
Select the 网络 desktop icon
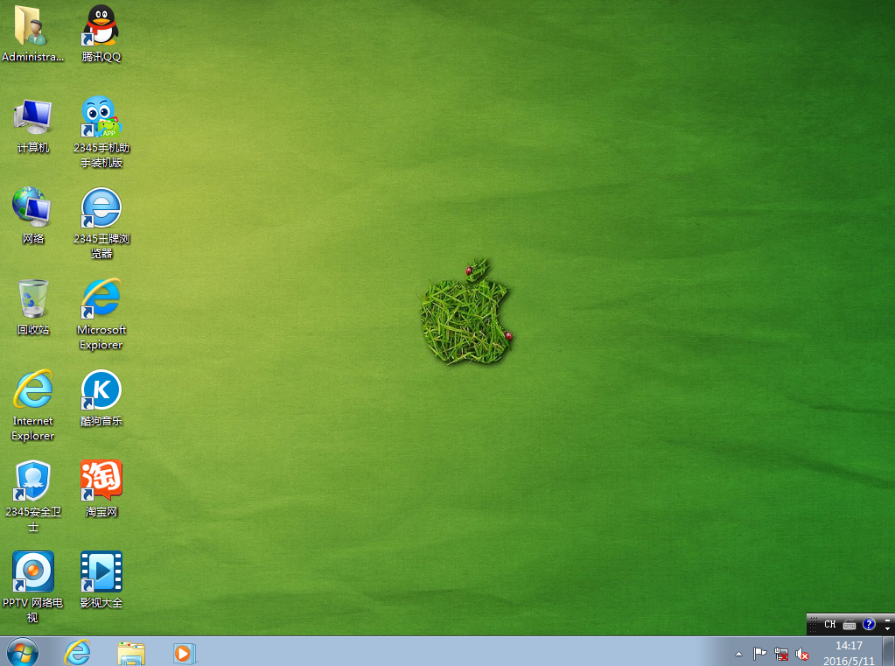(32, 216)
